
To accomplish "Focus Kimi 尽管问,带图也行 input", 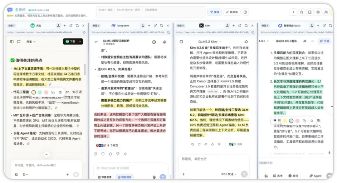I will [214, 159].
